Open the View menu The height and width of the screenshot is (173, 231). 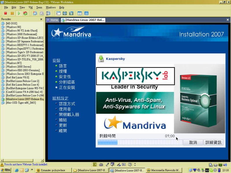[x=22, y=7]
